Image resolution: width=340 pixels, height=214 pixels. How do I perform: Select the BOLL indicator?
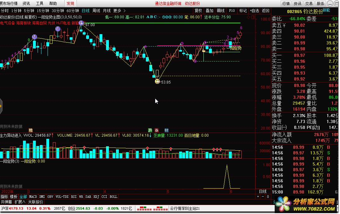(x=113, y=197)
